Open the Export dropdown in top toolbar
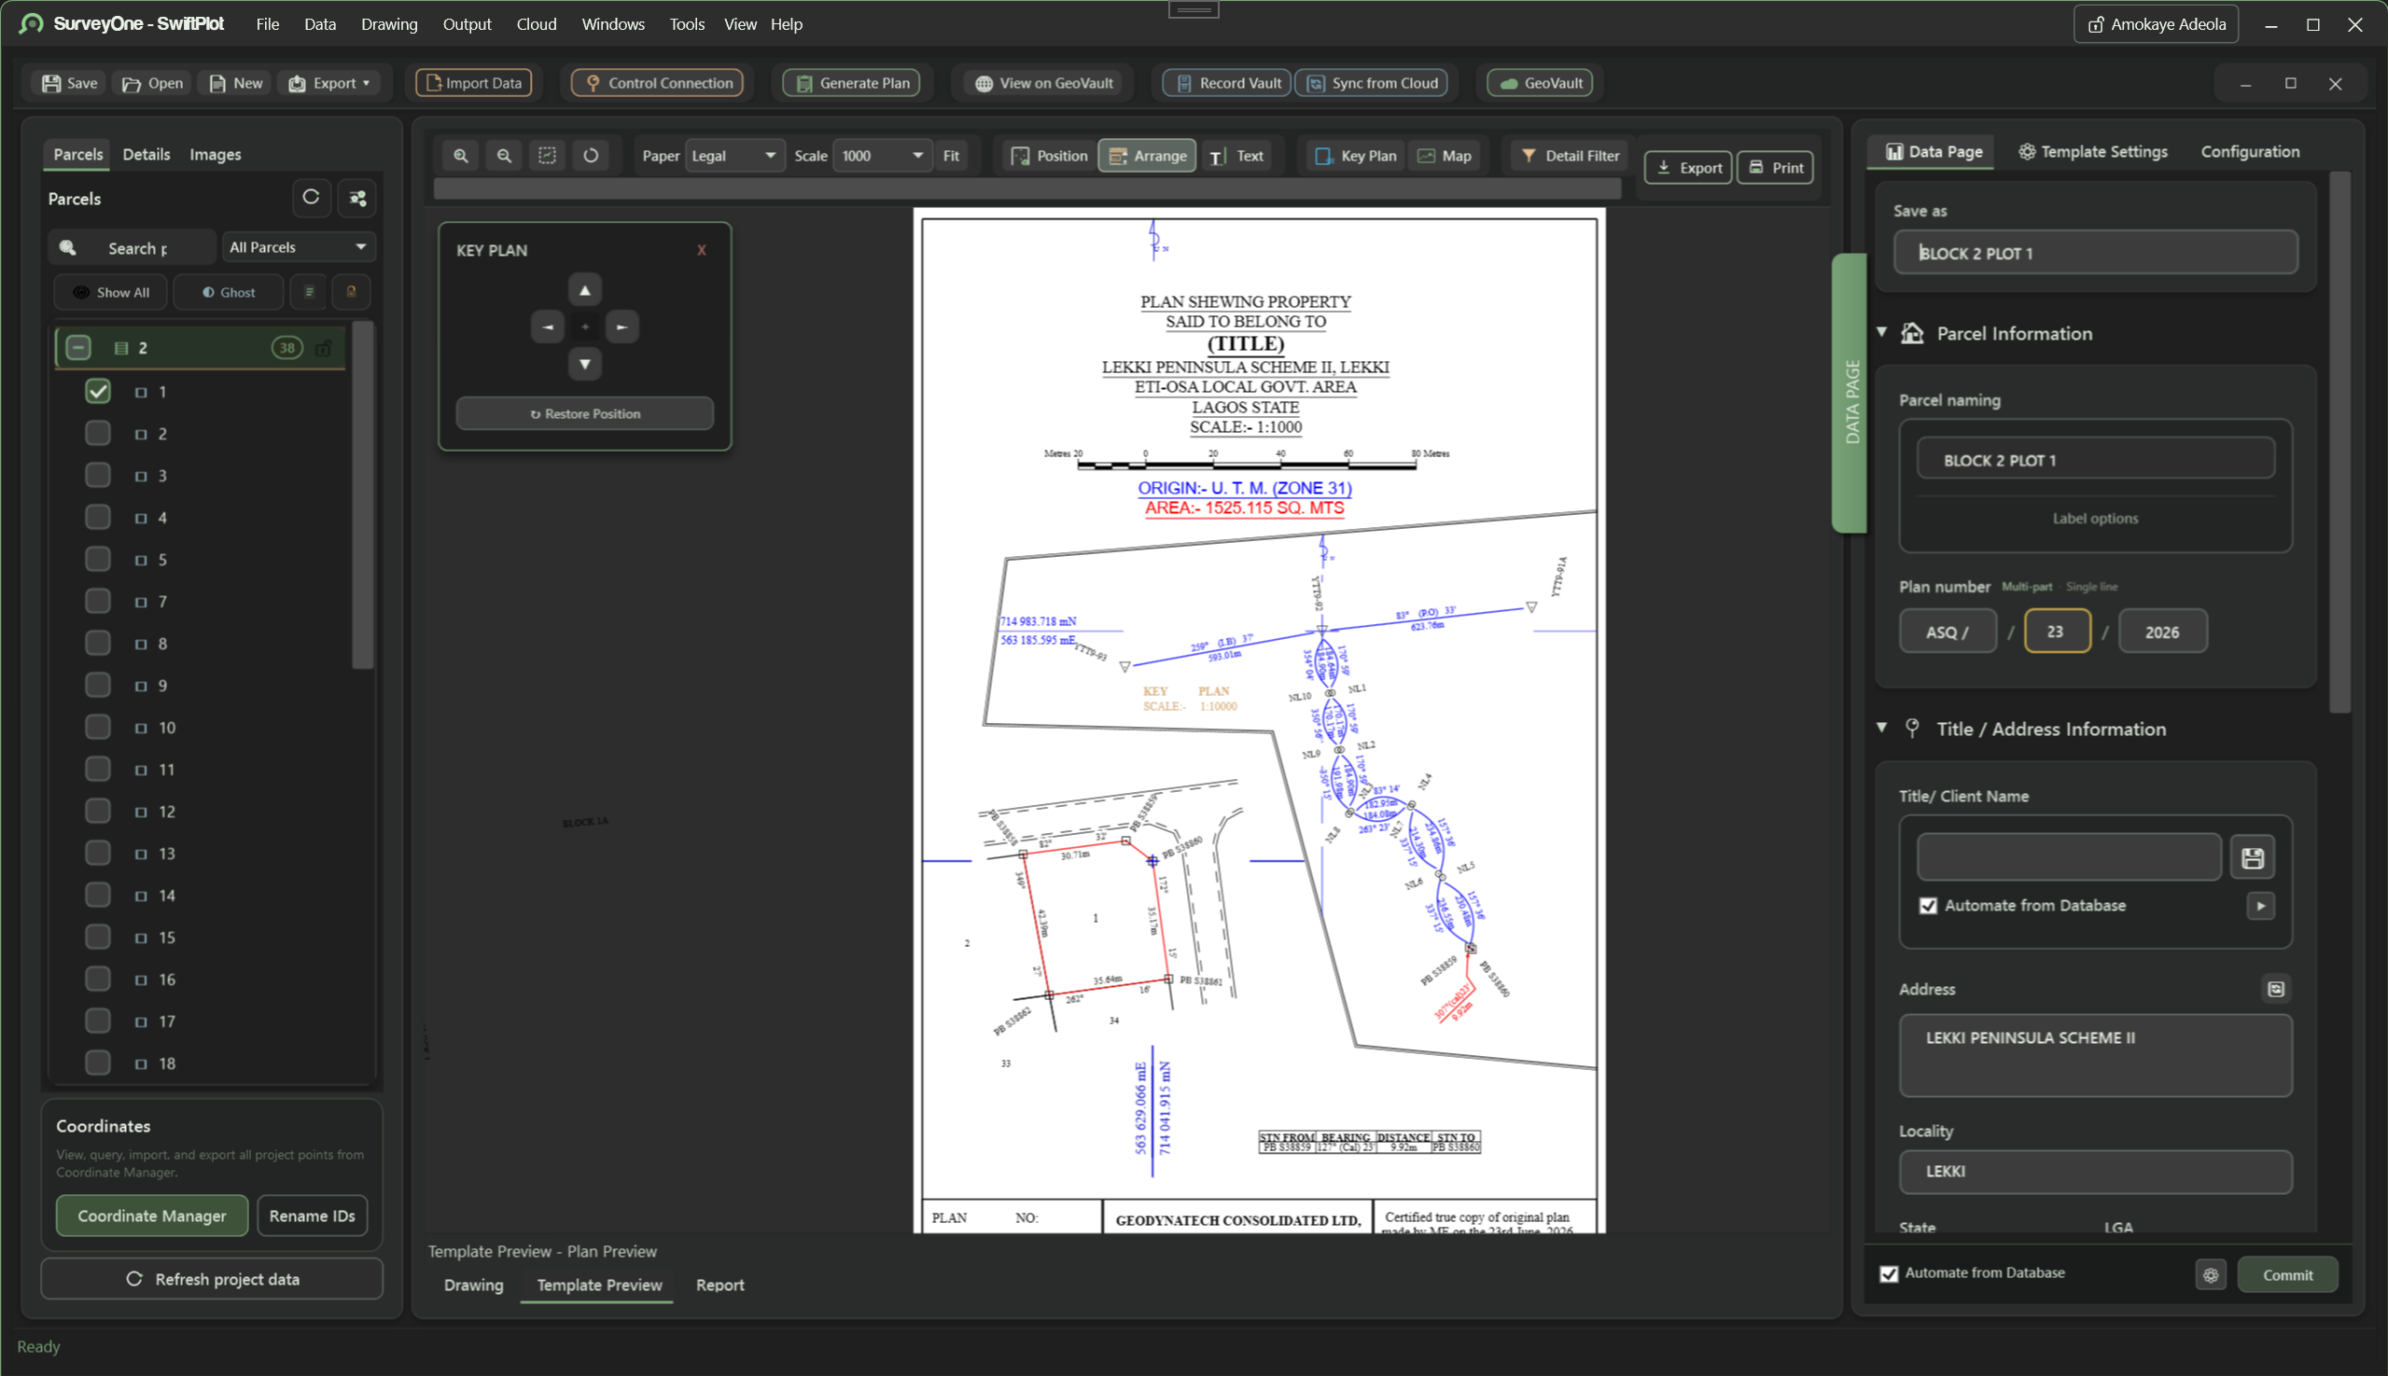2388x1376 pixels. click(x=329, y=83)
